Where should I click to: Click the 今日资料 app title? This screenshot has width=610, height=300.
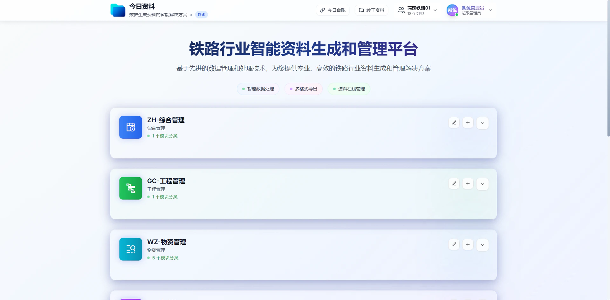[x=142, y=6]
